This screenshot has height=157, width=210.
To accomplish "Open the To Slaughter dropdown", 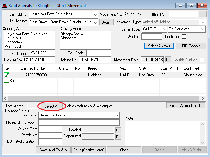I will [x=203, y=29].
